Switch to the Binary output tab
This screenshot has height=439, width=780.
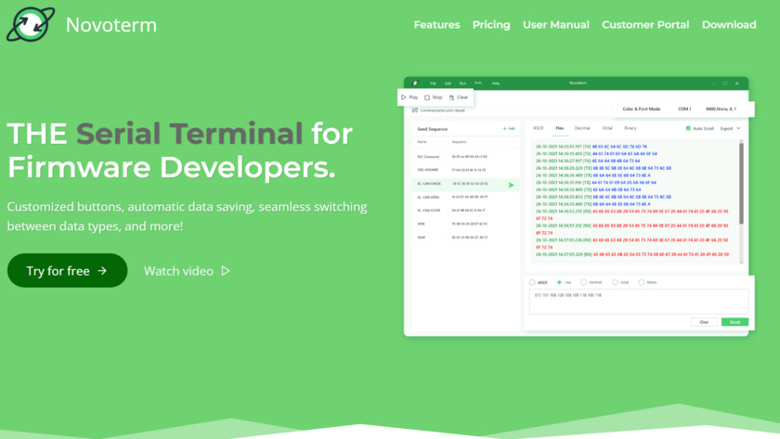[x=630, y=128]
